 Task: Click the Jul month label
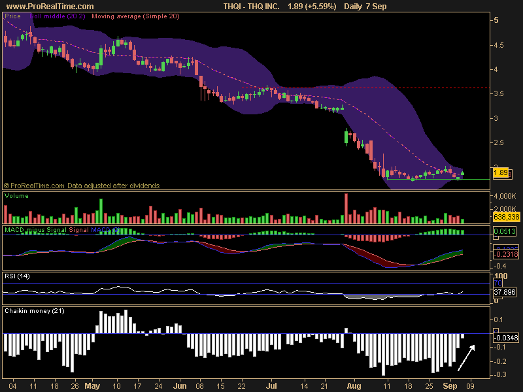pos(271,386)
